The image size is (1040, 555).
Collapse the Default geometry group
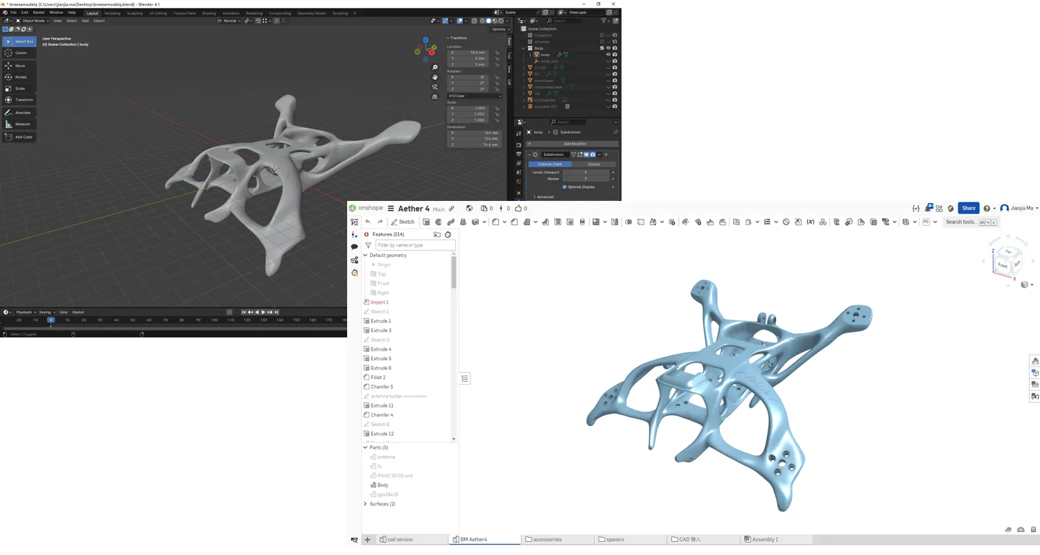(x=365, y=255)
